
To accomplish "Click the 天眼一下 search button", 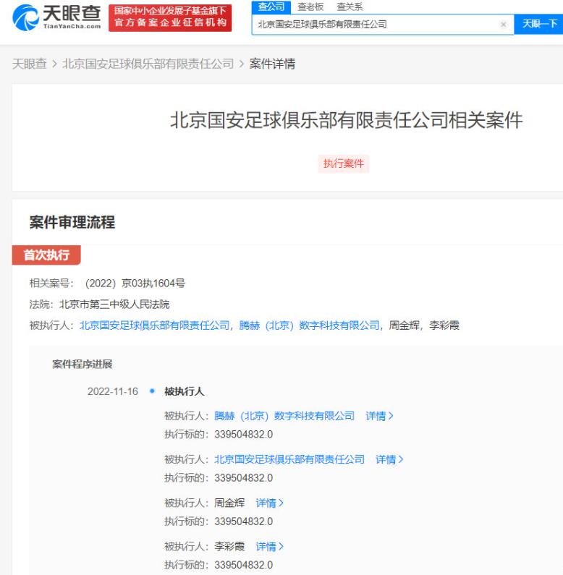I will point(539,24).
